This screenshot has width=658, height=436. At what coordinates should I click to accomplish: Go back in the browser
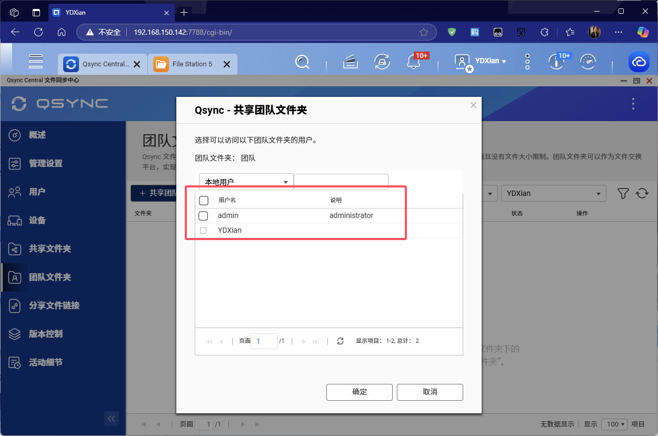15,32
